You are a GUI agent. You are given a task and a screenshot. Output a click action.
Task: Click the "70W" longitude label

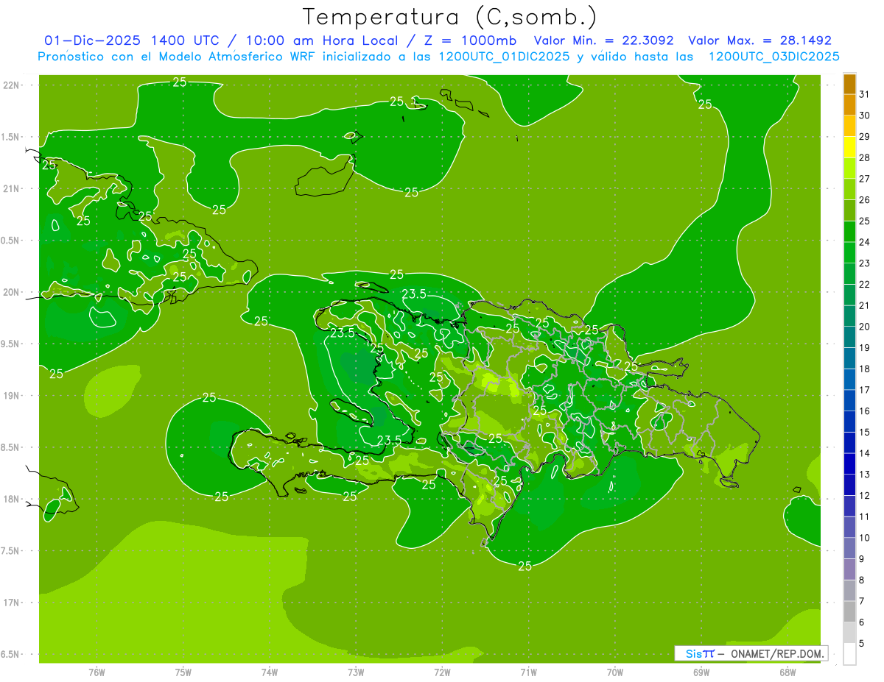click(x=614, y=672)
